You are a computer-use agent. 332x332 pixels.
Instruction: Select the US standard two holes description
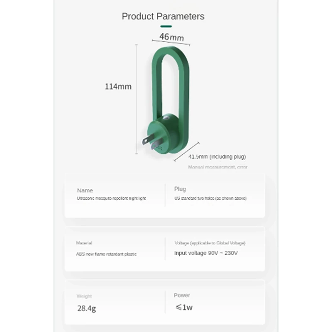(210, 198)
